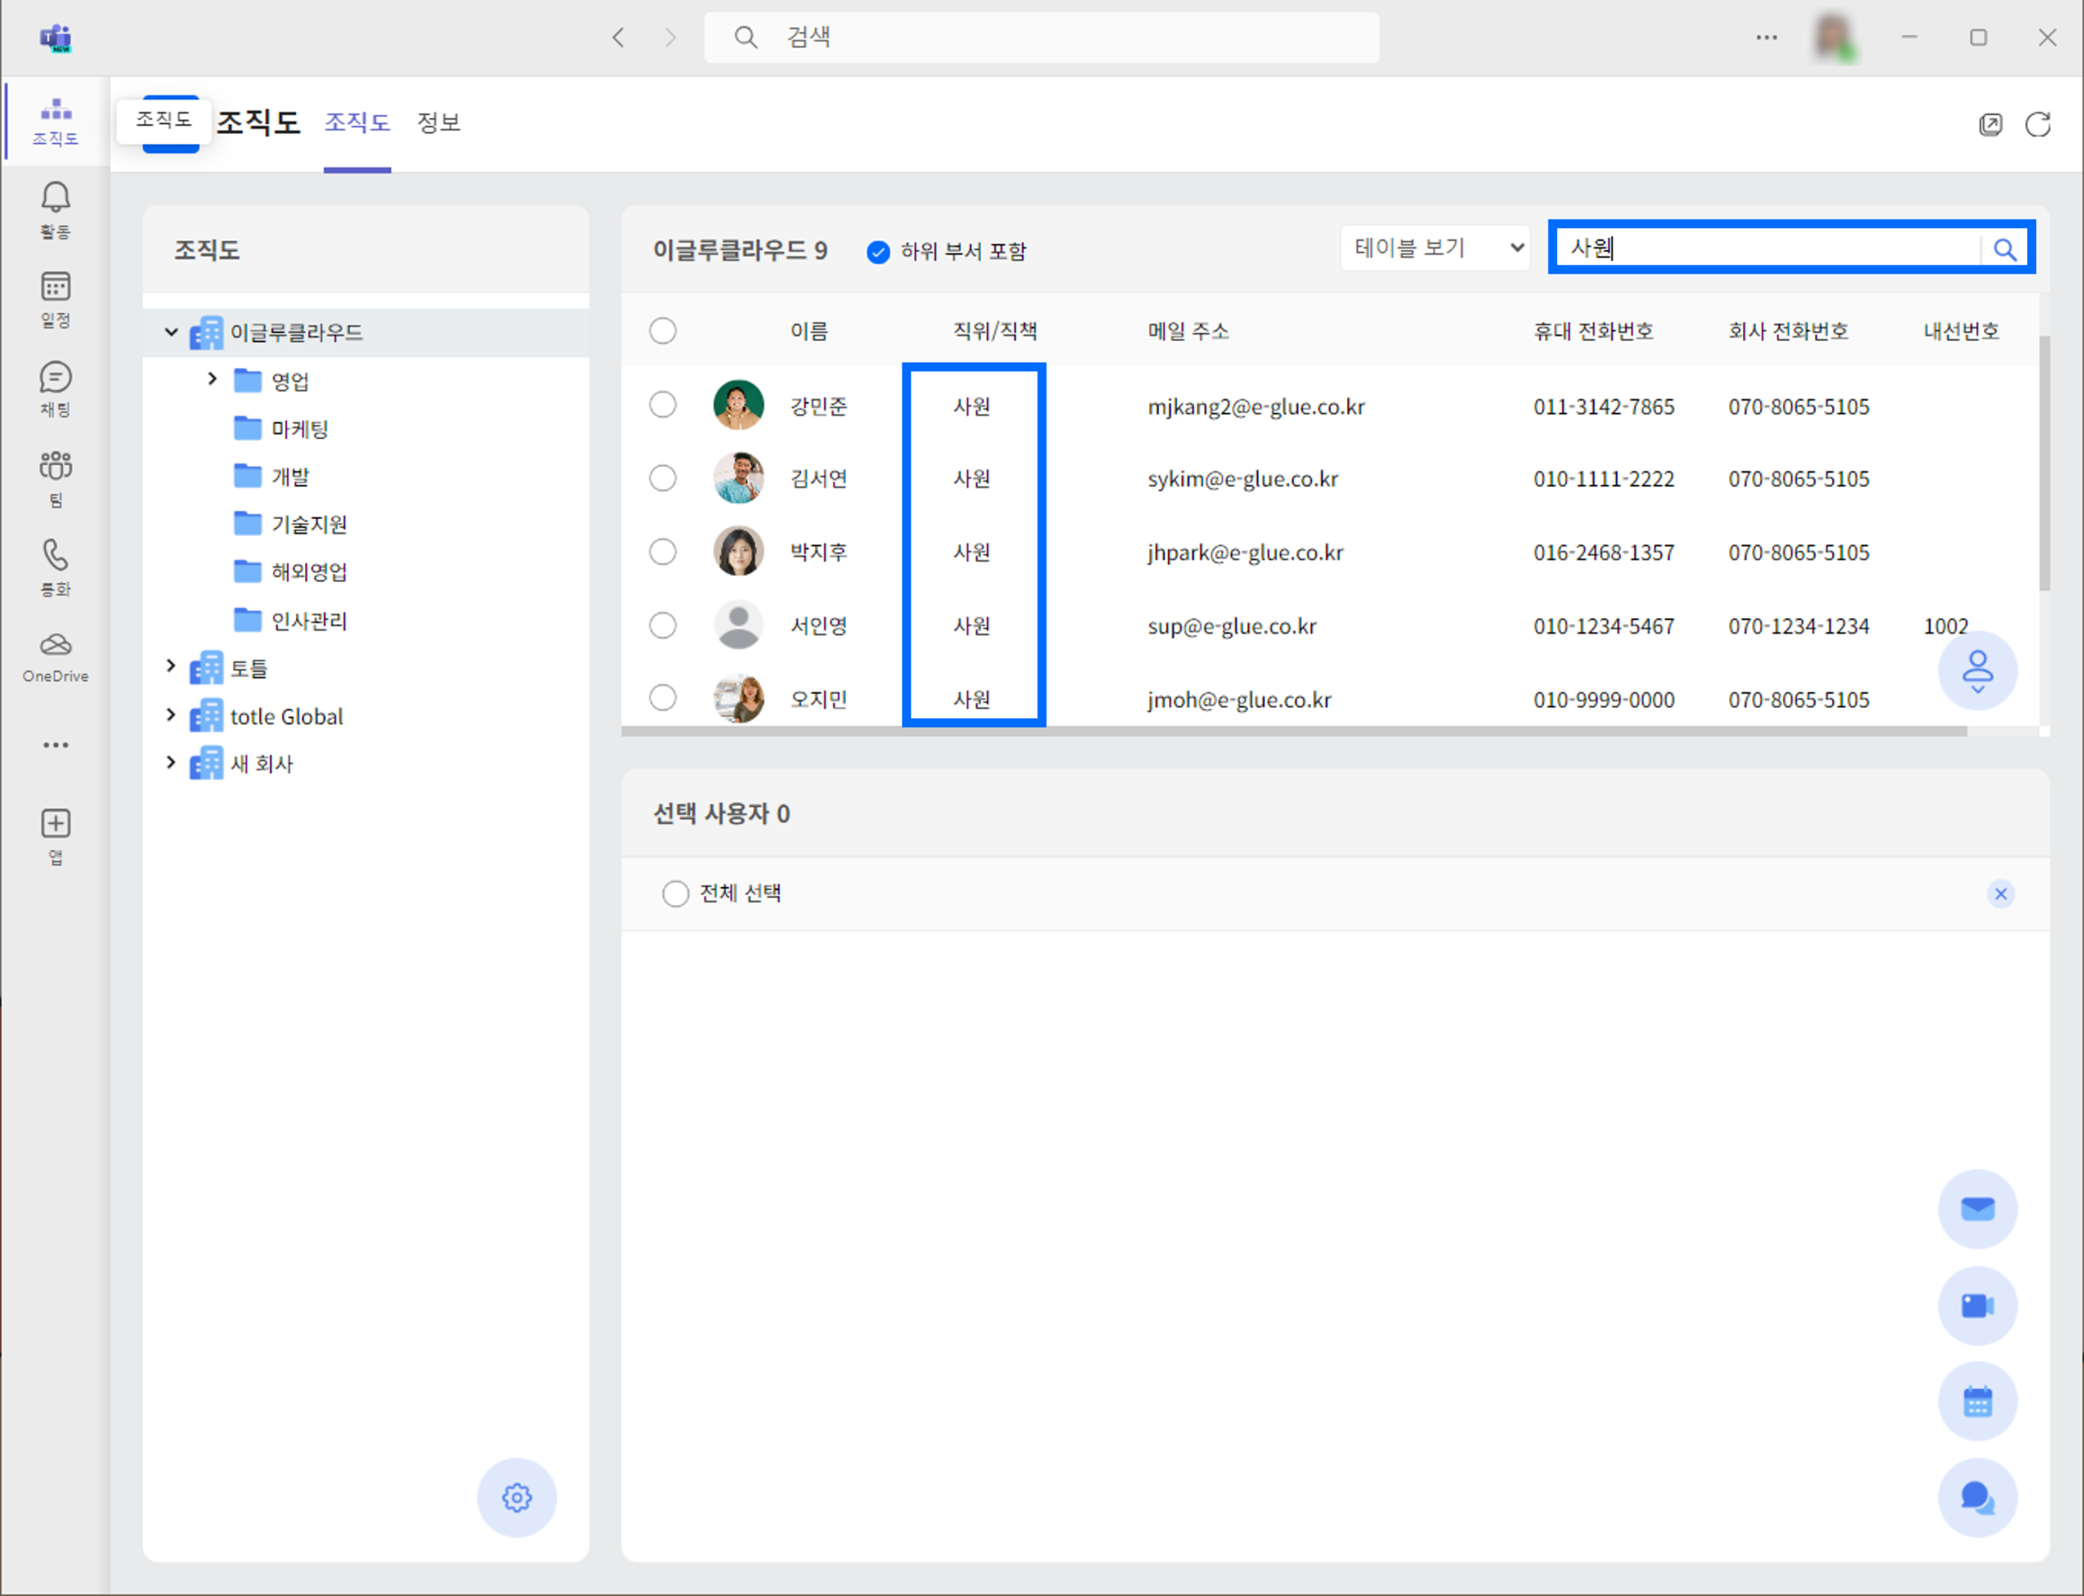
Task: Click the settings gear in org tree panel
Action: [x=517, y=1497]
